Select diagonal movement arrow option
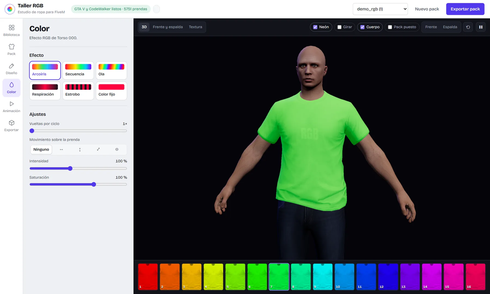490x294 pixels. point(98,149)
